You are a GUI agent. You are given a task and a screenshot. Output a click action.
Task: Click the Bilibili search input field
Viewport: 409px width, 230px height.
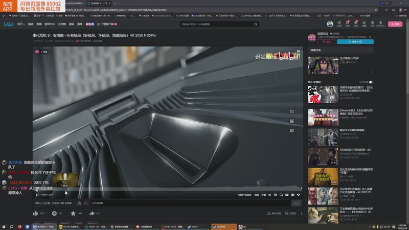point(216,24)
